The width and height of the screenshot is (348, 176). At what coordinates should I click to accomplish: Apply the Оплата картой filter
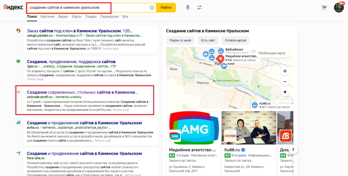tap(235, 41)
